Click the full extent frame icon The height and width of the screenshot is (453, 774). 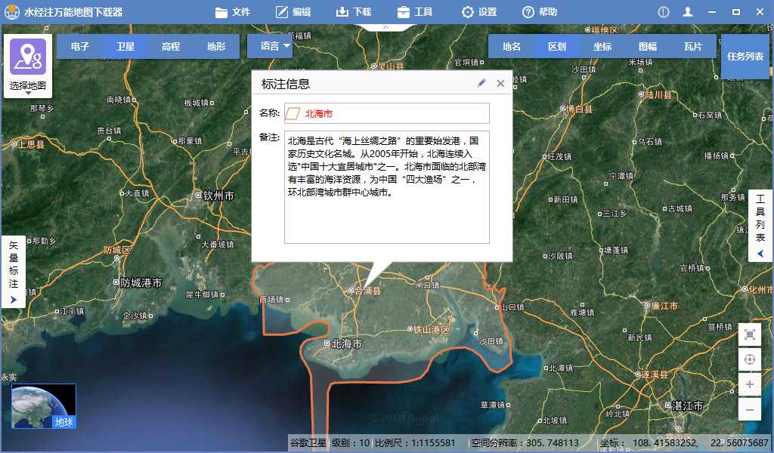click(x=749, y=335)
